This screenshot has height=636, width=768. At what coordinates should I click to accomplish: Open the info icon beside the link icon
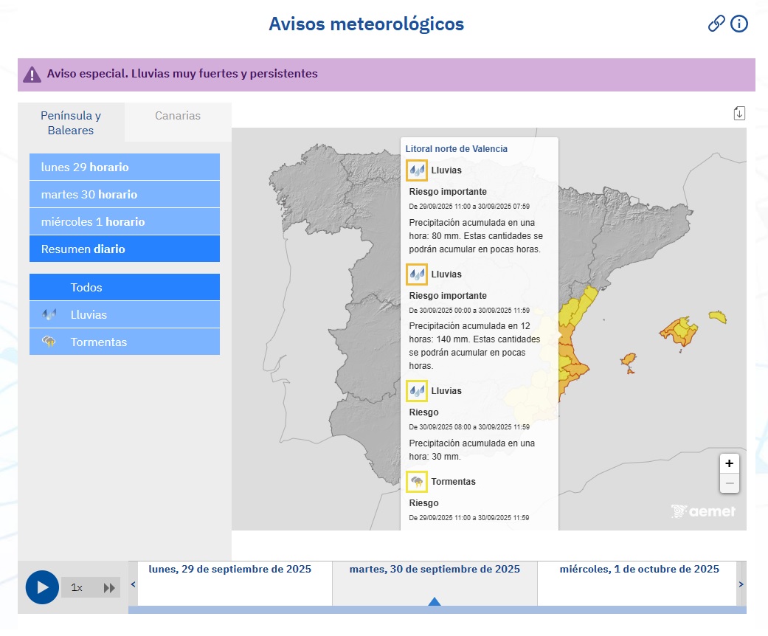[x=738, y=24]
